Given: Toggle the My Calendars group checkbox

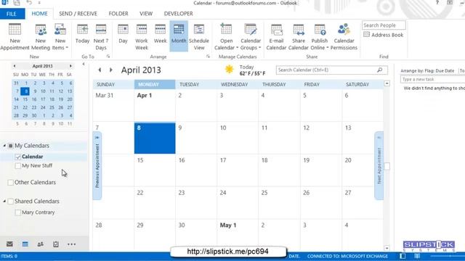Looking at the screenshot, I should 11,146.
